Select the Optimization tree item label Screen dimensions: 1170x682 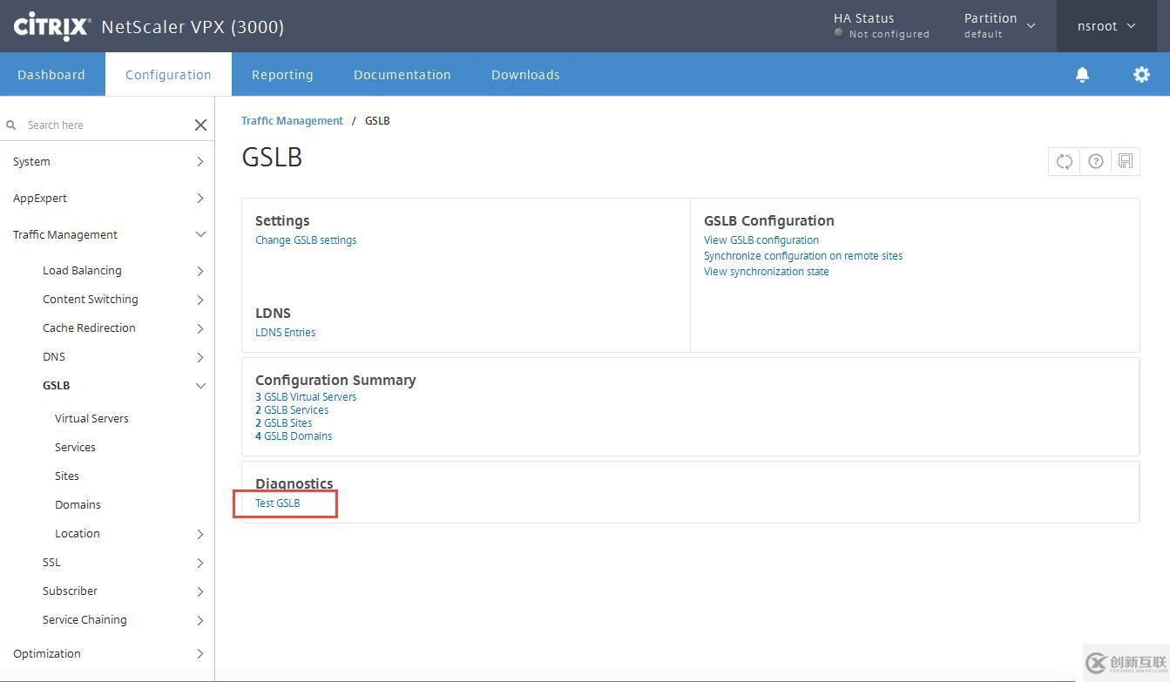[x=47, y=654]
